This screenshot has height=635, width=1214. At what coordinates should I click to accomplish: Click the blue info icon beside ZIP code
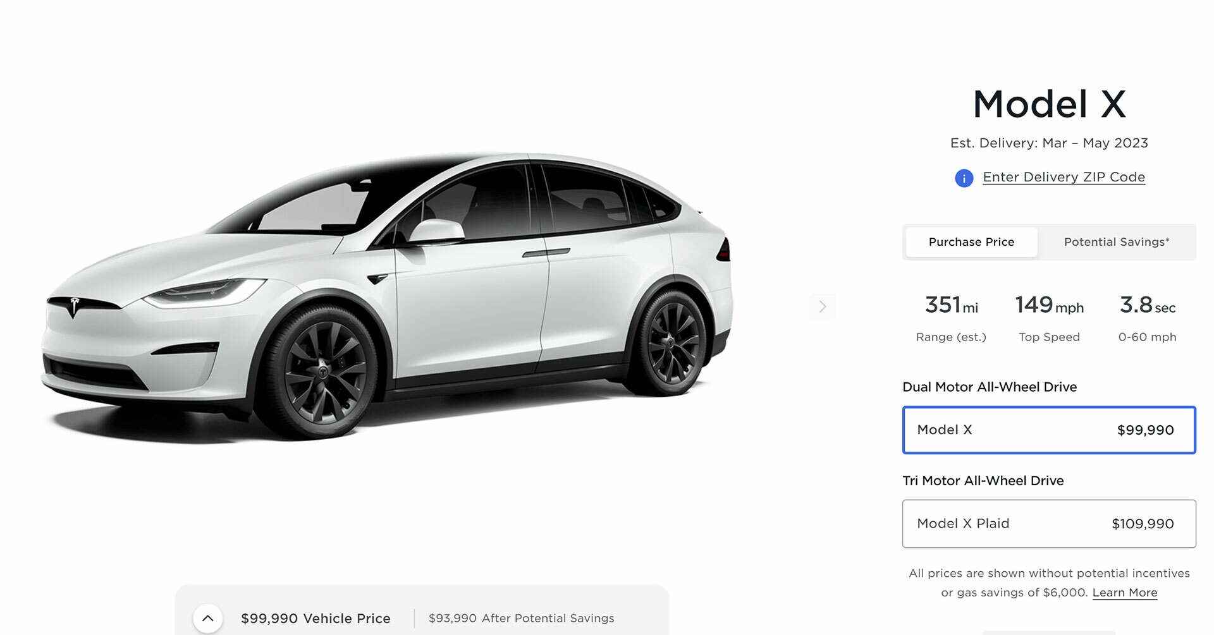[964, 178]
